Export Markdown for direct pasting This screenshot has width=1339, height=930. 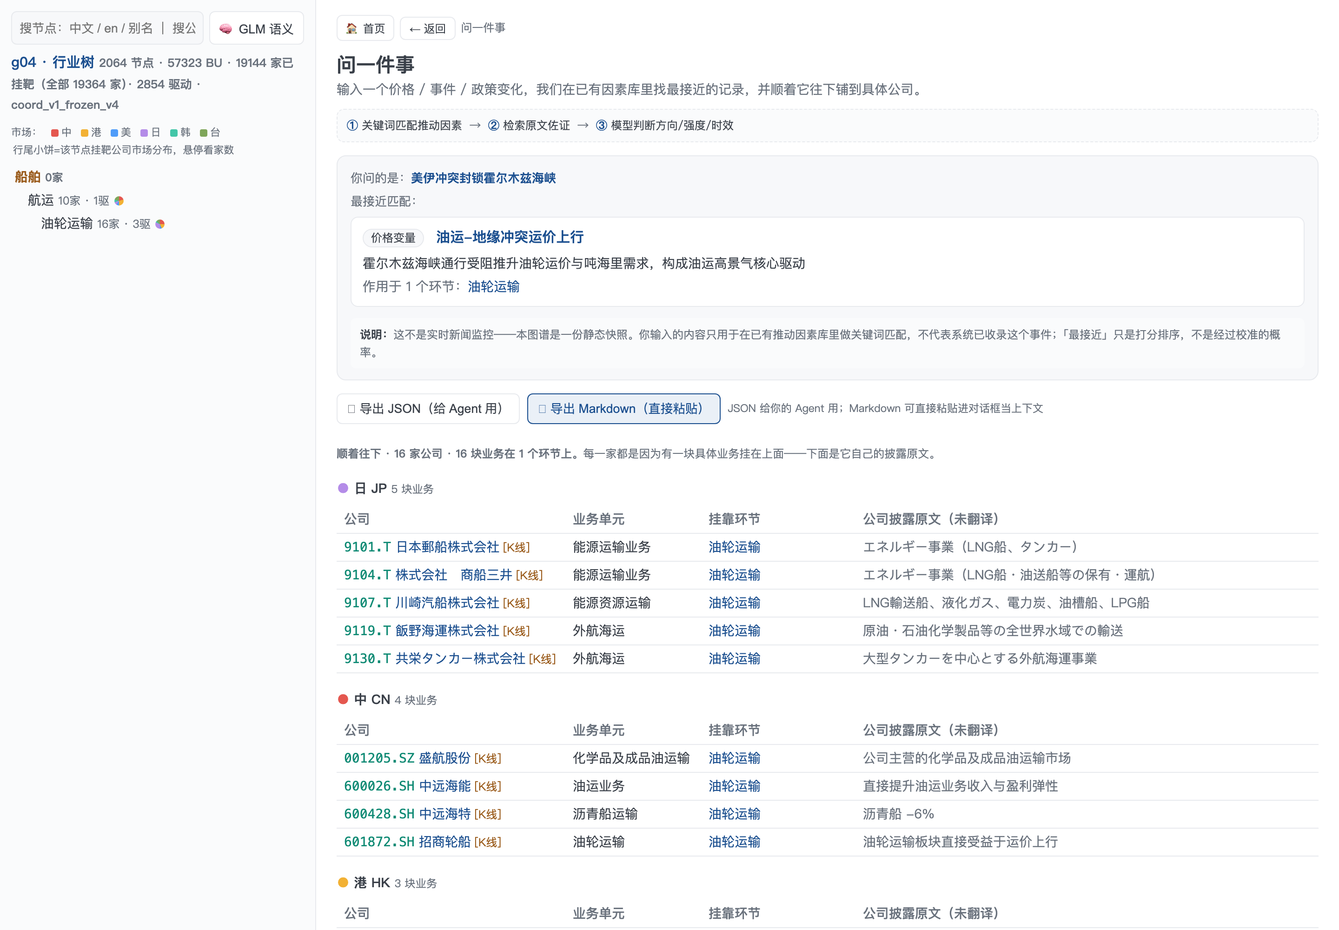point(623,408)
